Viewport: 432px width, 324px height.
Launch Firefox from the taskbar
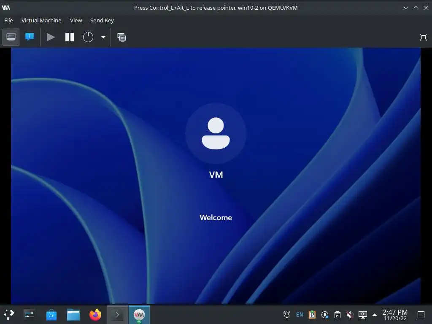(x=95, y=315)
